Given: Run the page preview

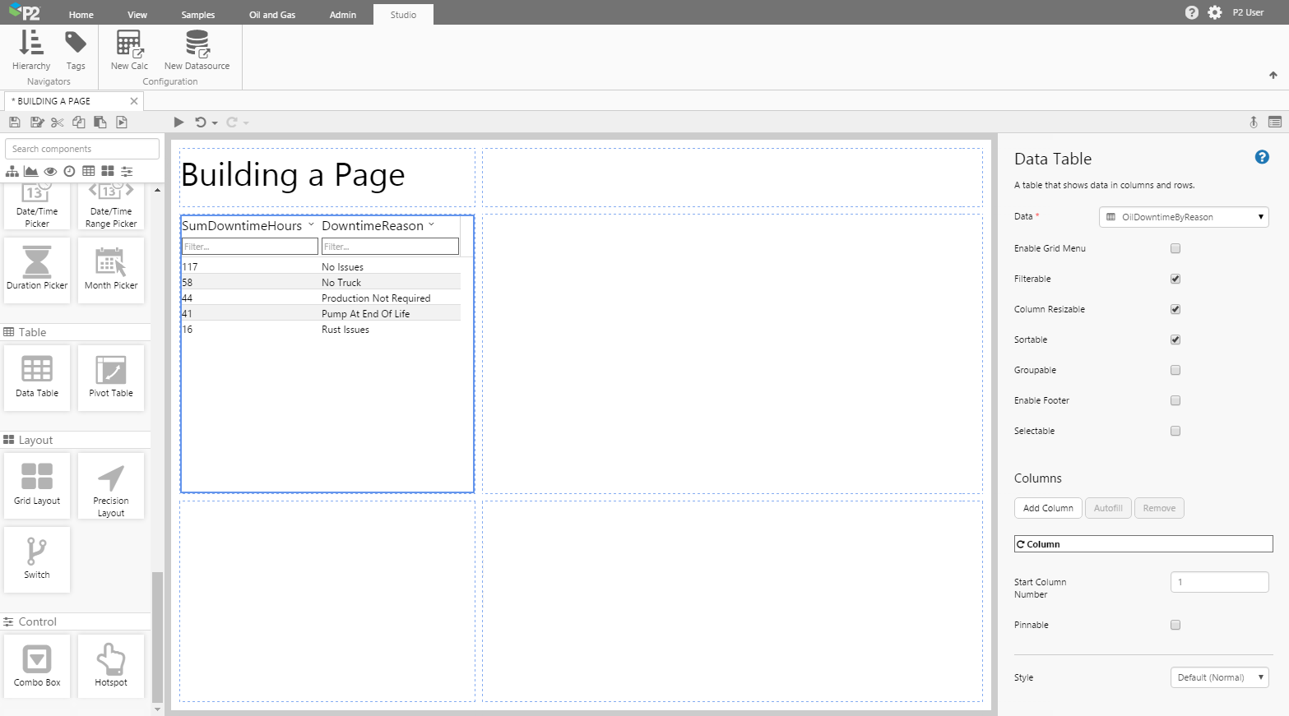Looking at the screenshot, I should tap(179, 122).
